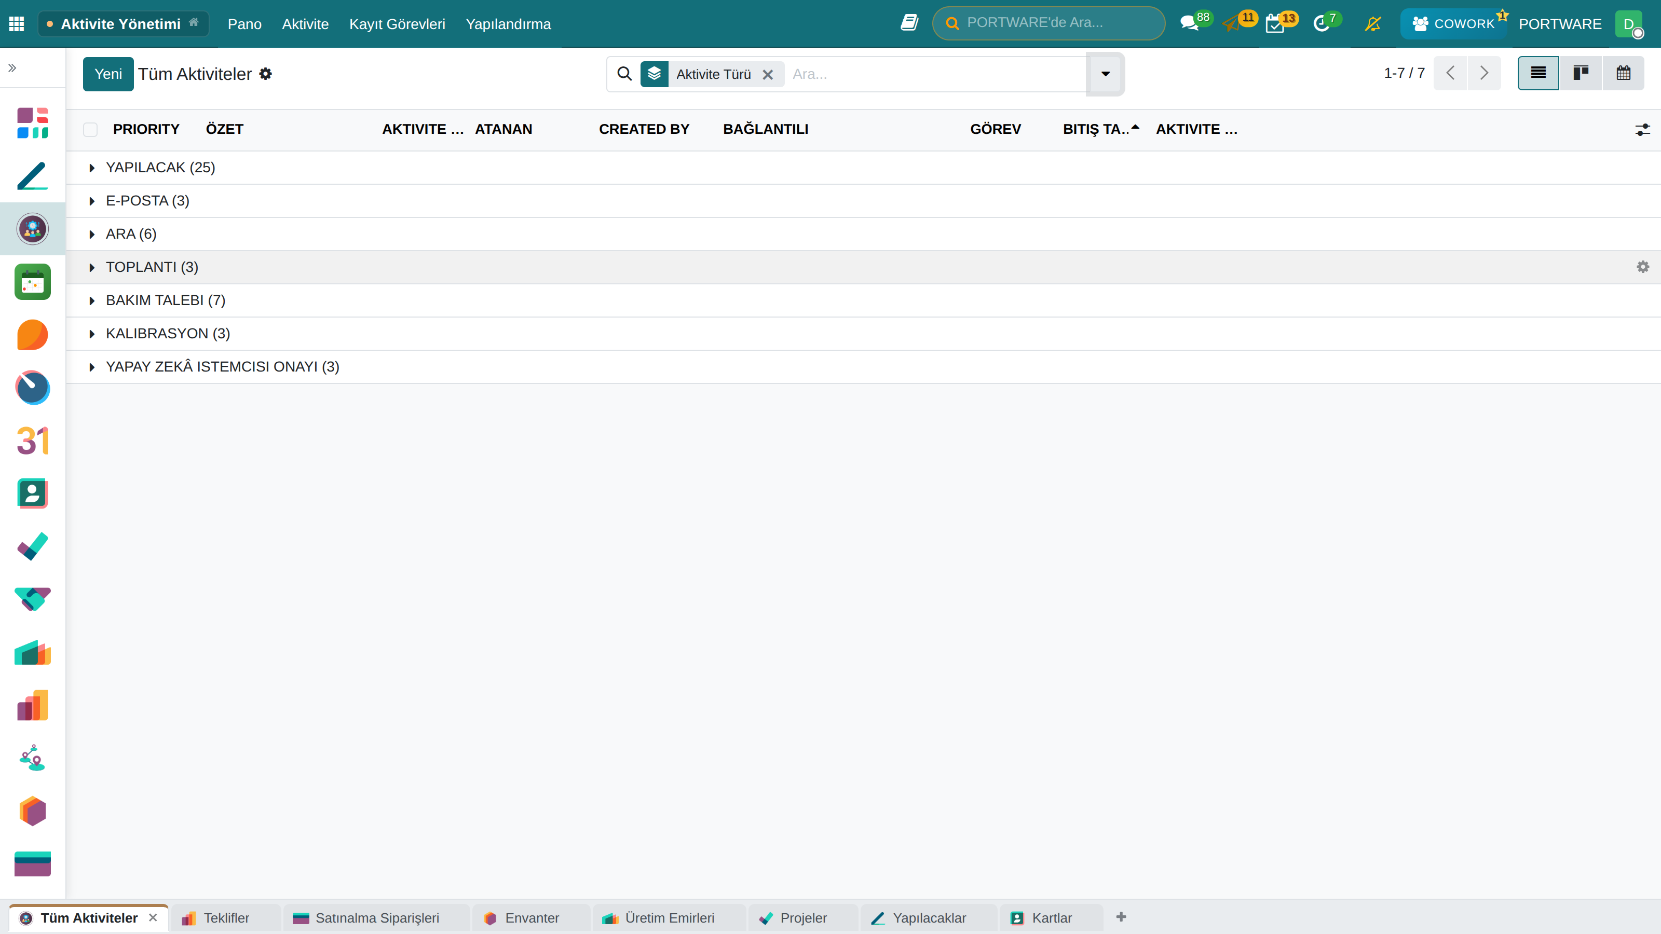Screen dimensions: 1661x934
Task: Click gear icon on TOPLANTI row
Action: [1642, 267]
